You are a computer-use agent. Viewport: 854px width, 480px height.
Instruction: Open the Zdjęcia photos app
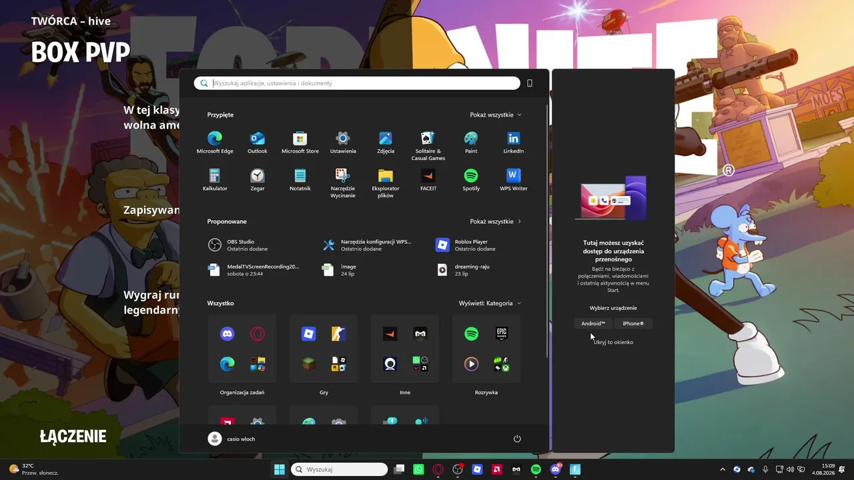pyautogui.click(x=386, y=143)
